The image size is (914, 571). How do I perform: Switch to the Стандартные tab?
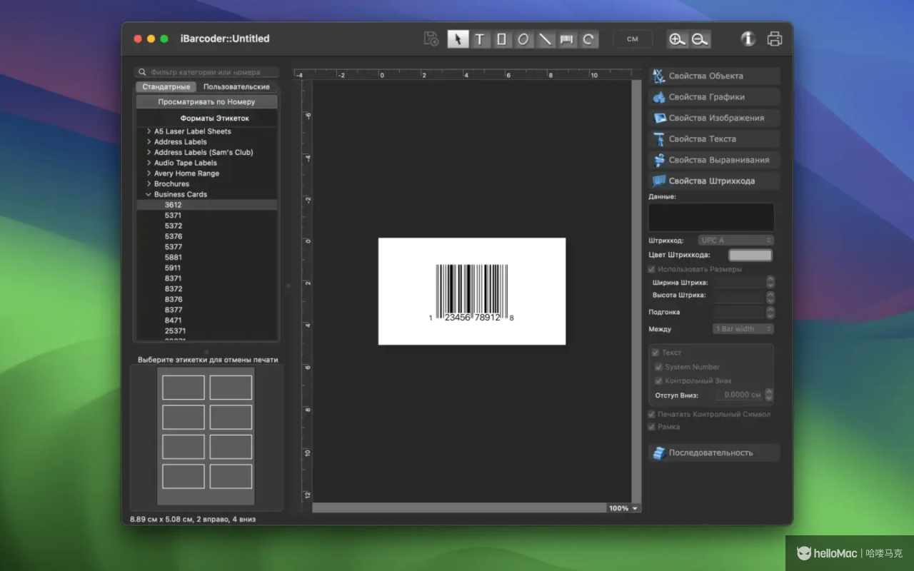click(166, 86)
